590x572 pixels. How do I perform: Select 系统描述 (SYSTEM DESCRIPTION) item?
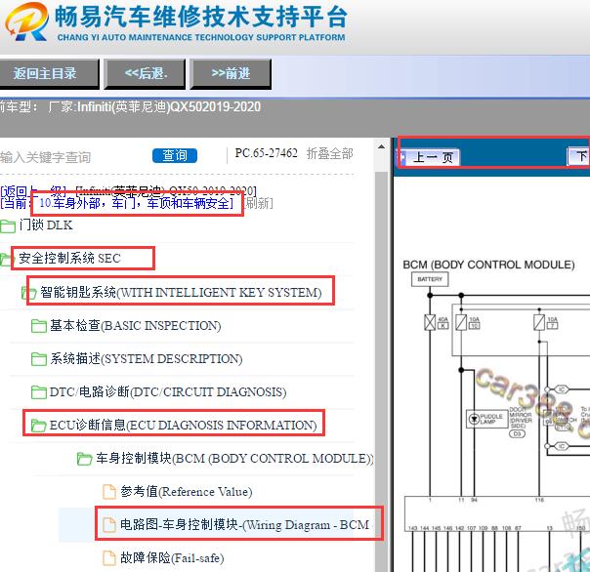click(x=146, y=359)
